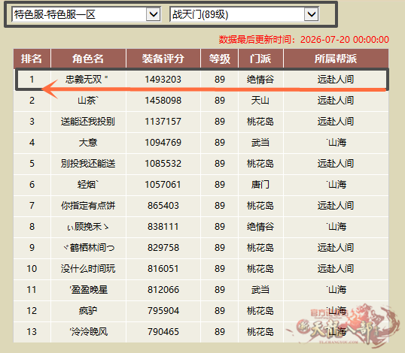Click the 角色名 column header

click(88, 59)
